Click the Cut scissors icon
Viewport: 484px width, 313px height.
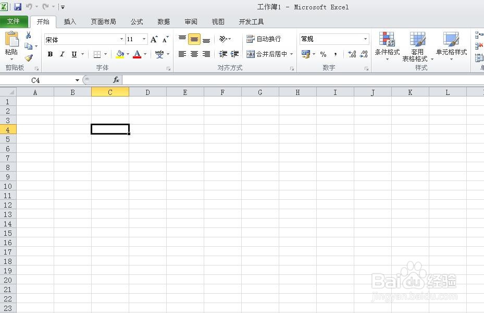click(x=29, y=35)
